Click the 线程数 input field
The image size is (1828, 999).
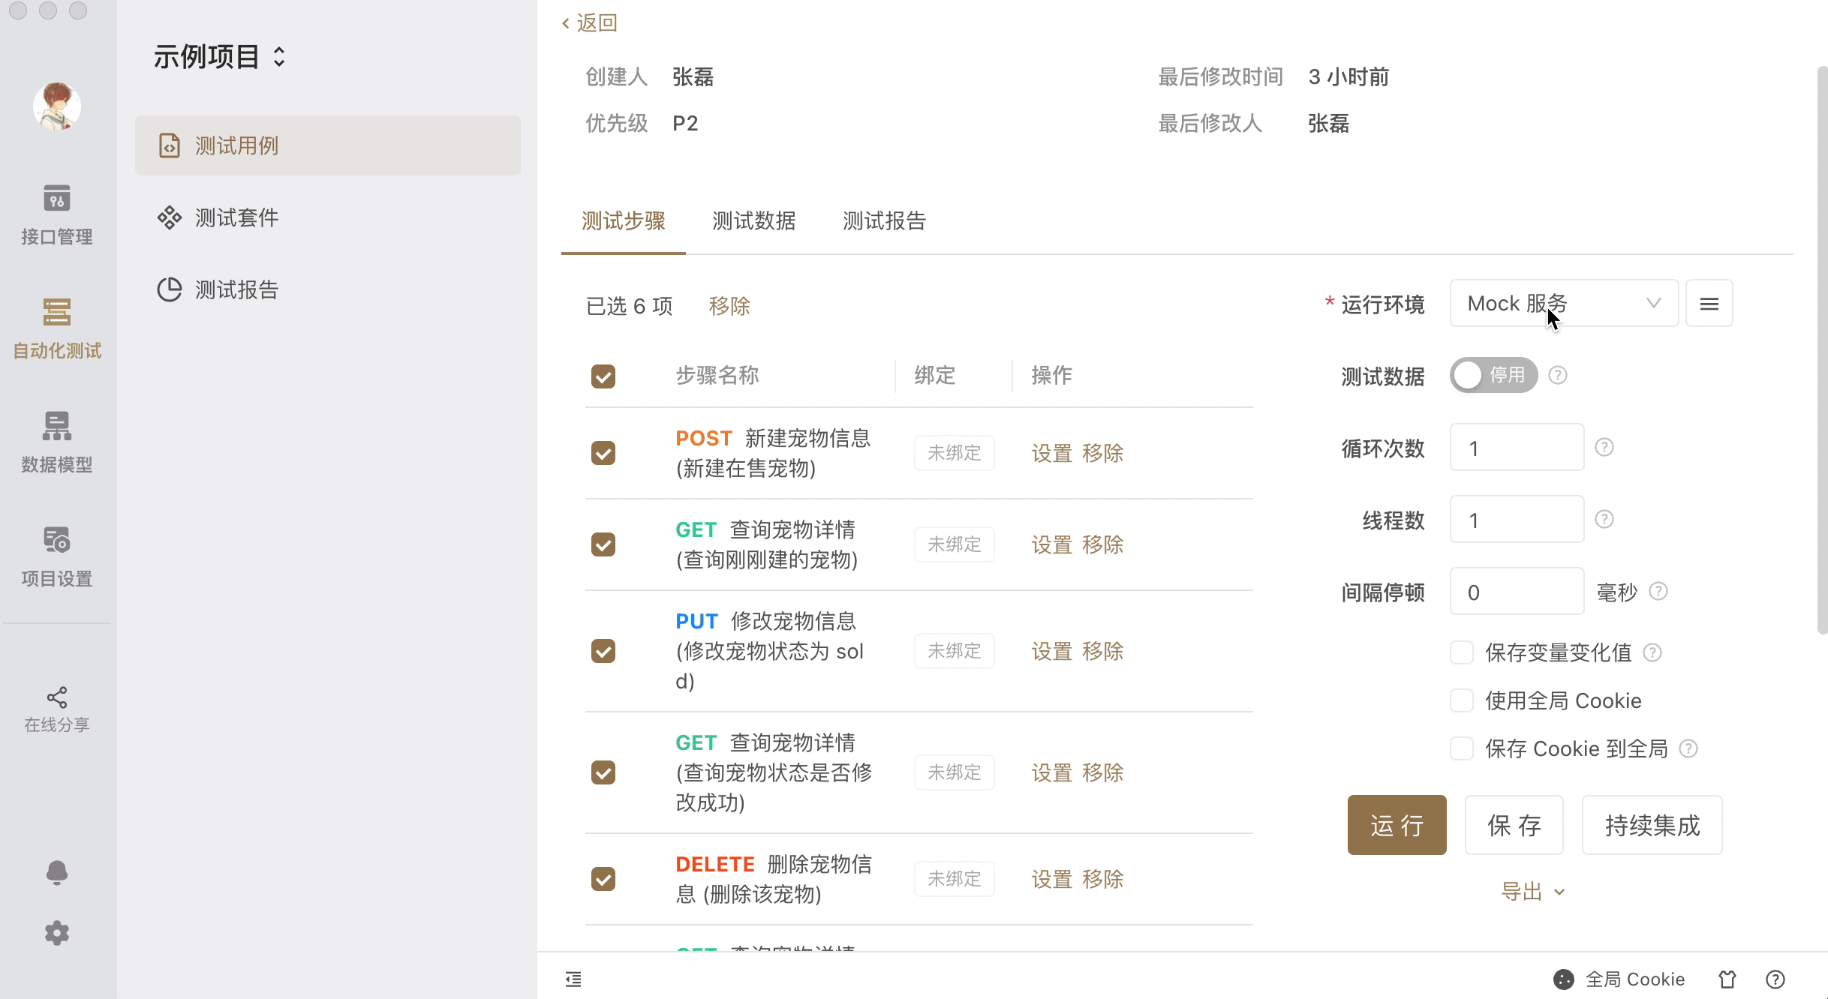(x=1516, y=520)
